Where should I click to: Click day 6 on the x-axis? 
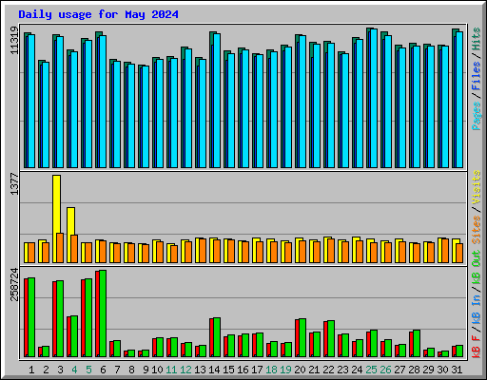click(103, 370)
